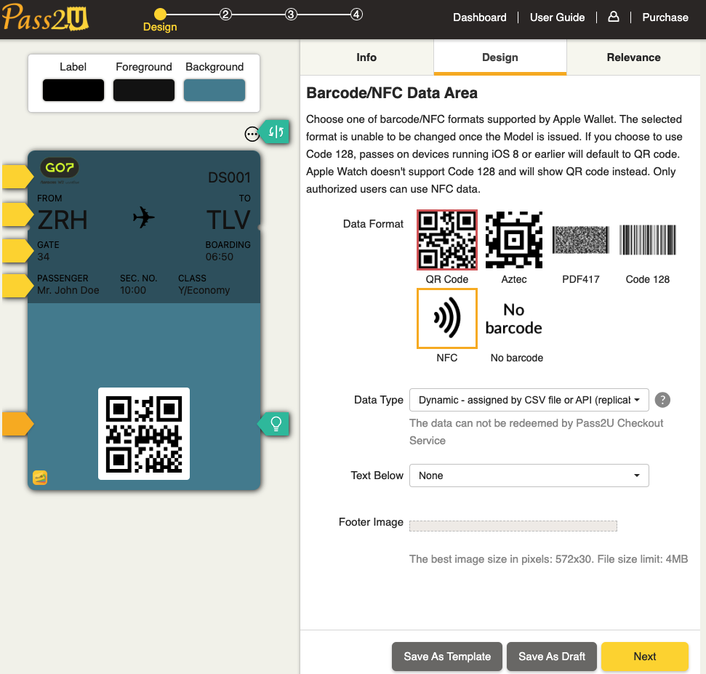Choose the Aztec barcode format
Image resolution: width=706 pixels, height=674 pixels.
(x=513, y=239)
